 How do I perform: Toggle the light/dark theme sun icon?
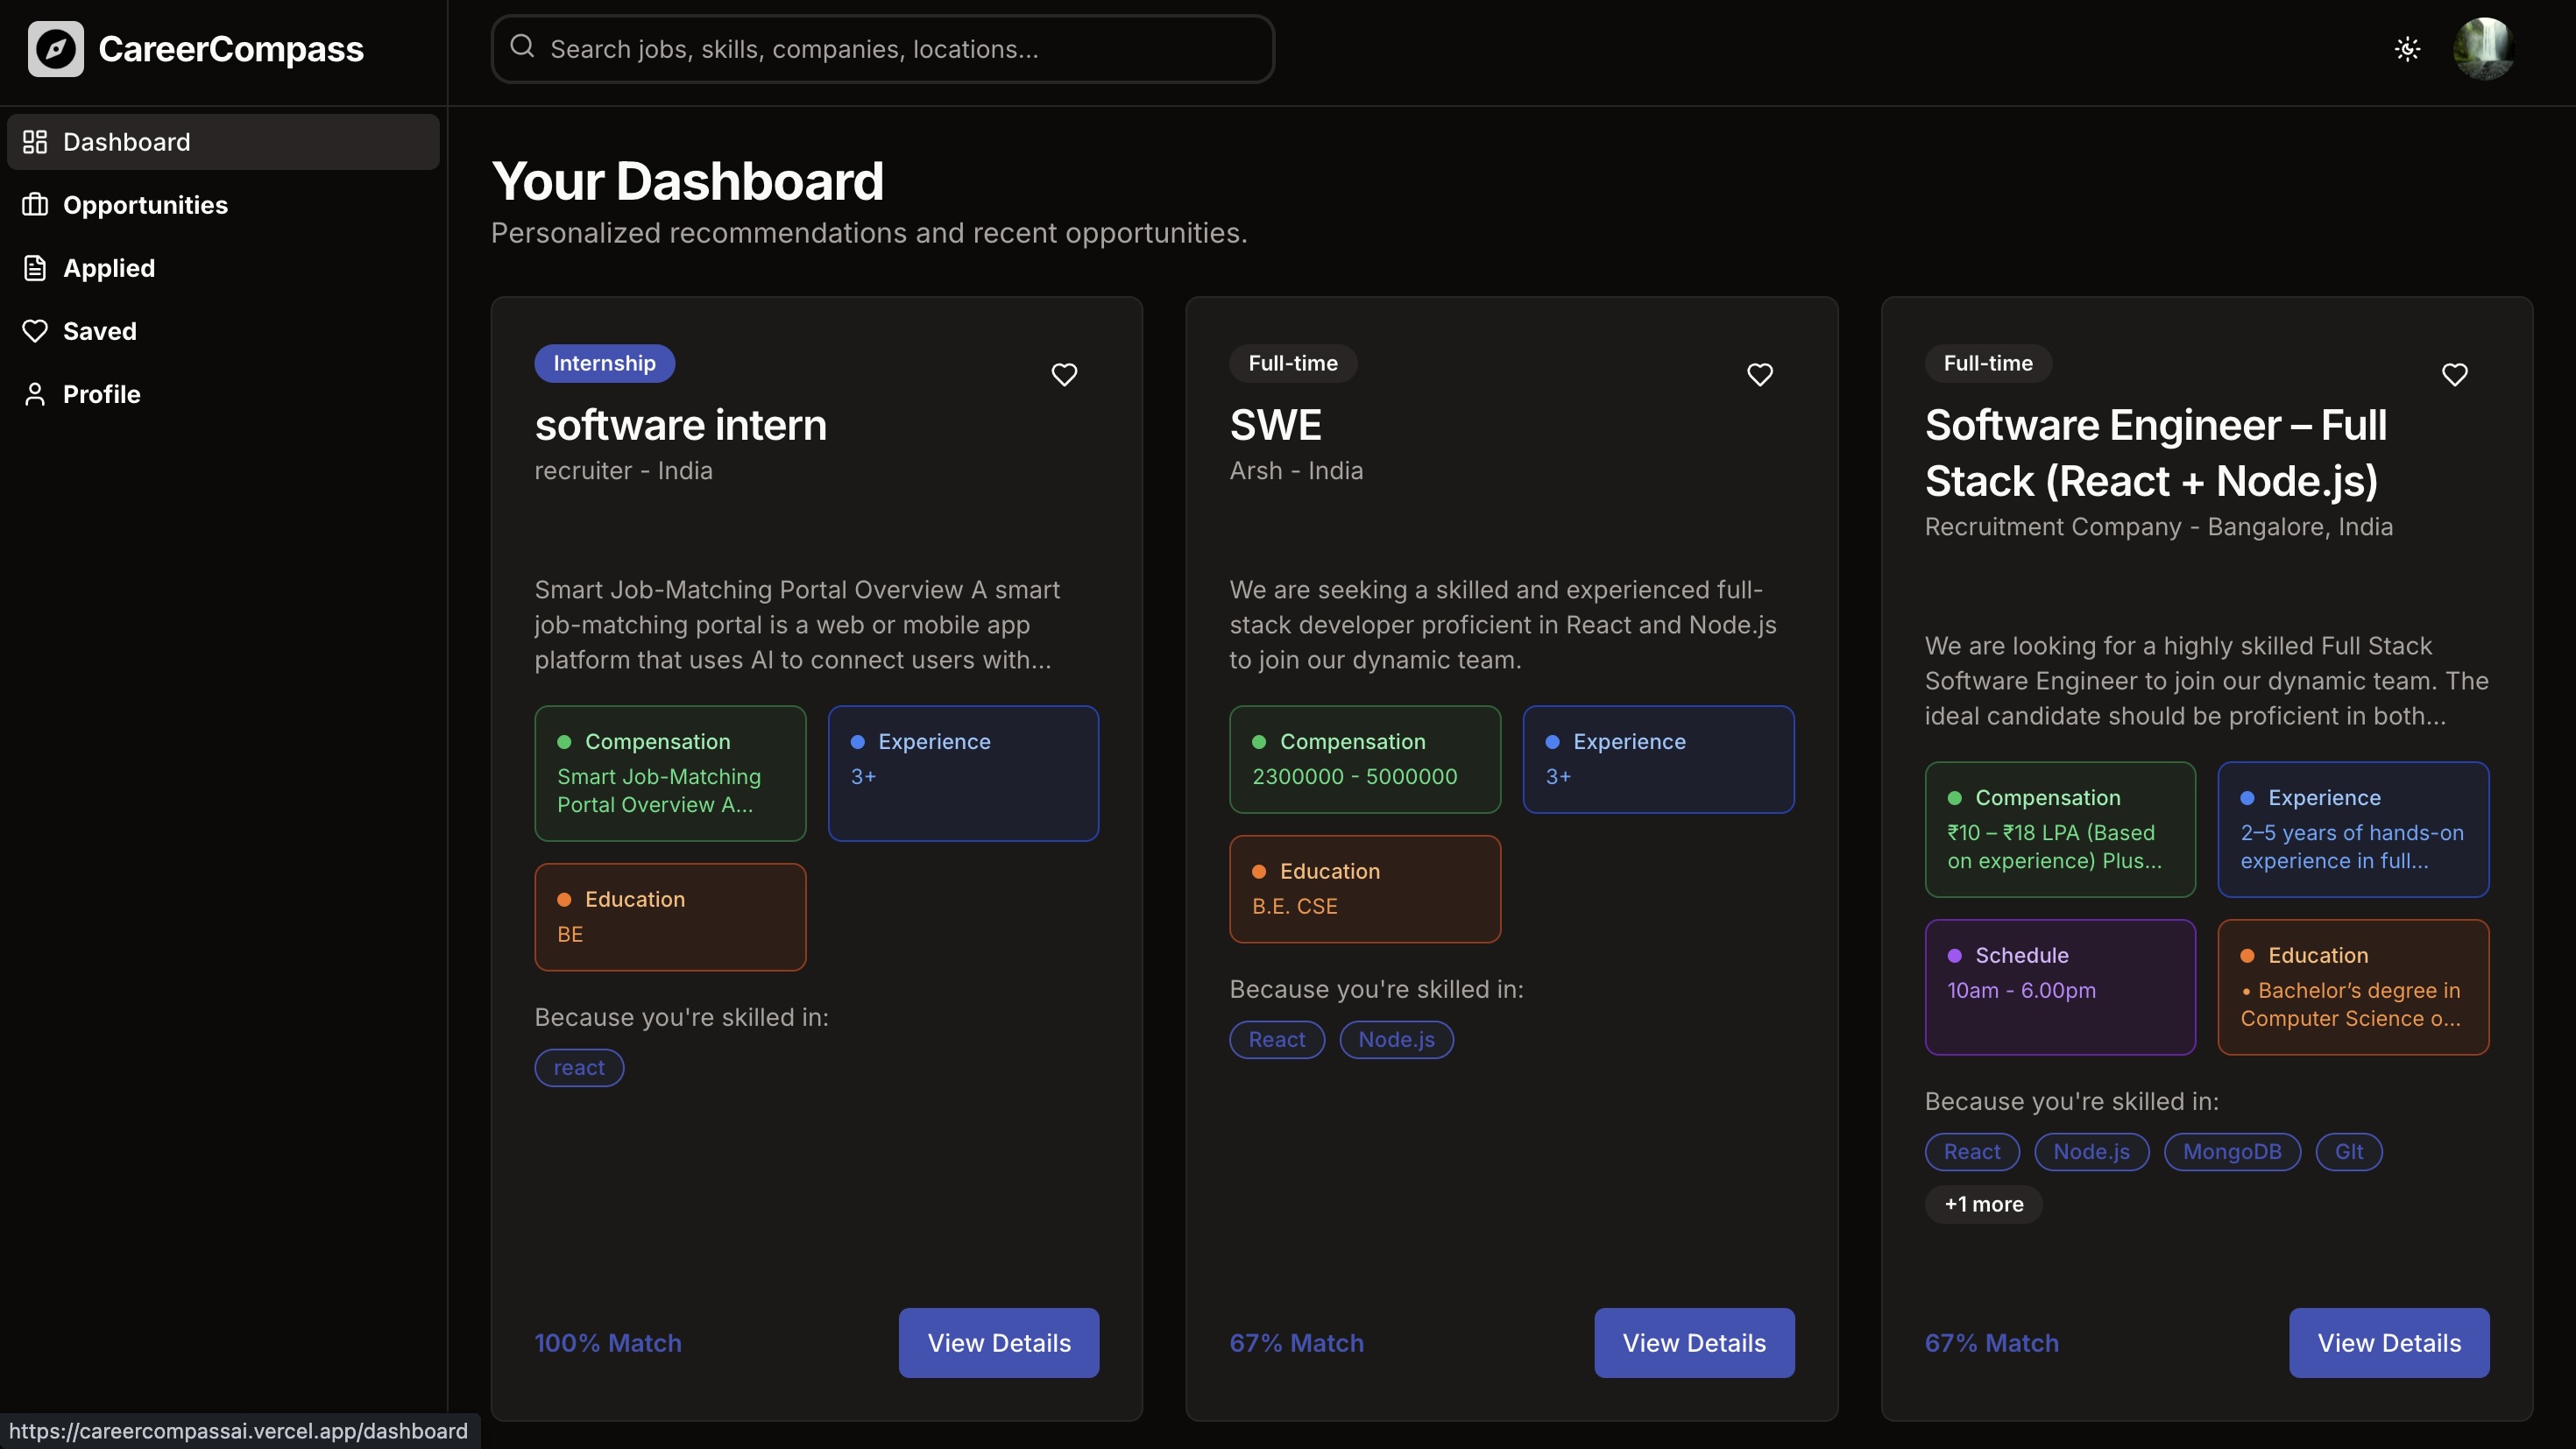(x=2407, y=49)
